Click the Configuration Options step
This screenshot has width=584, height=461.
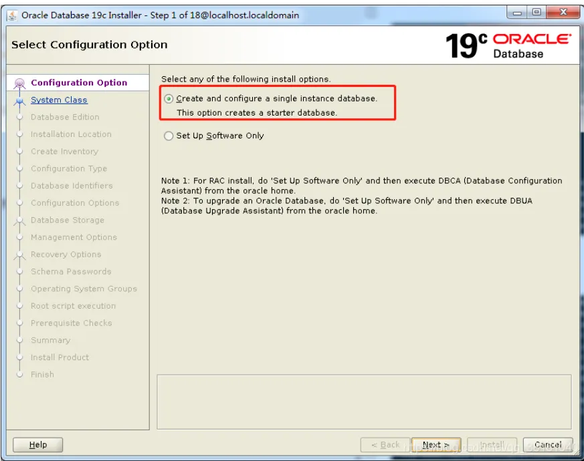pyautogui.click(x=75, y=203)
